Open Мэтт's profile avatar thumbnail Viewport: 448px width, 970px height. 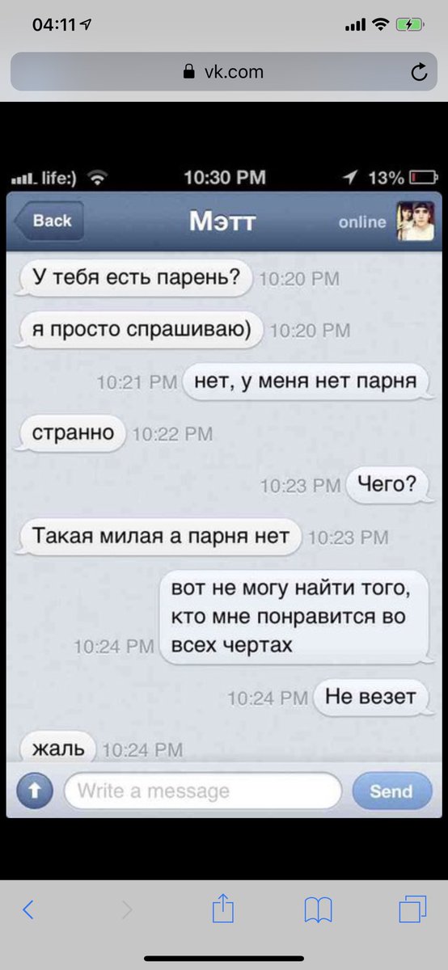pos(415,221)
